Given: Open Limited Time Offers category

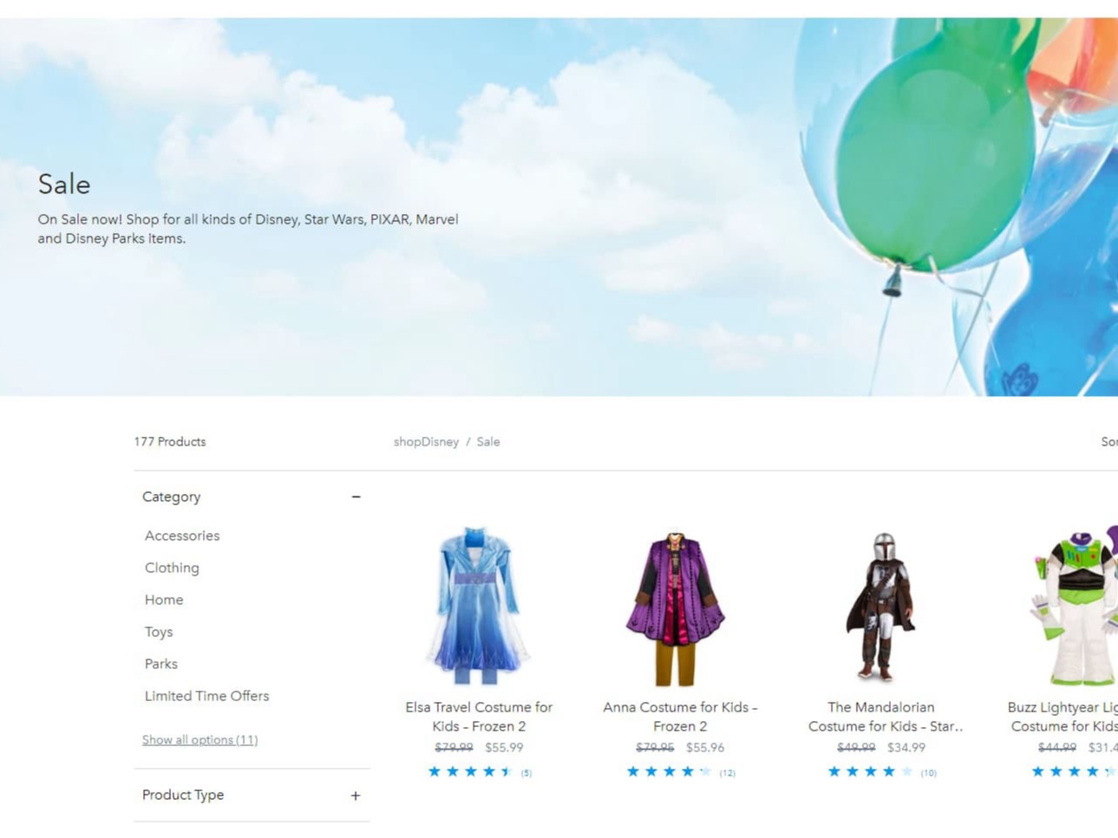Looking at the screenshot, I should click(206, 696).
